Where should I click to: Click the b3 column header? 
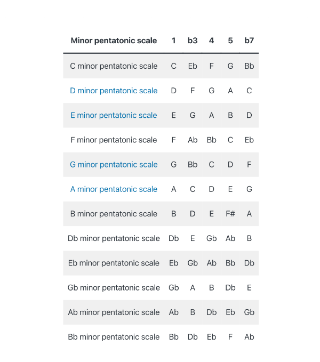coord(193,41)
